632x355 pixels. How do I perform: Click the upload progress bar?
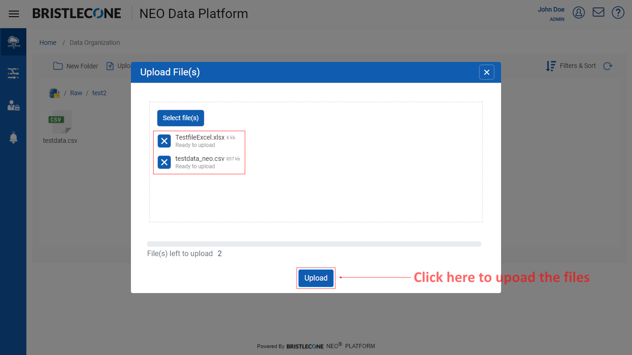point(314,244)
